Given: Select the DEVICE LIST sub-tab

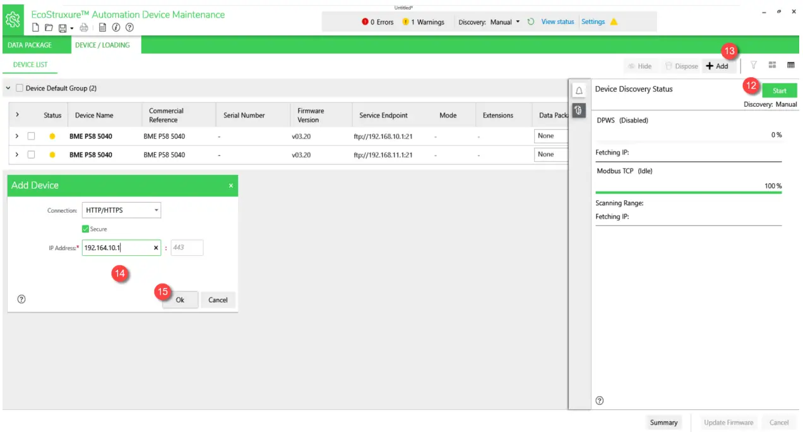Looking at the screenshot, I should 30,64.
